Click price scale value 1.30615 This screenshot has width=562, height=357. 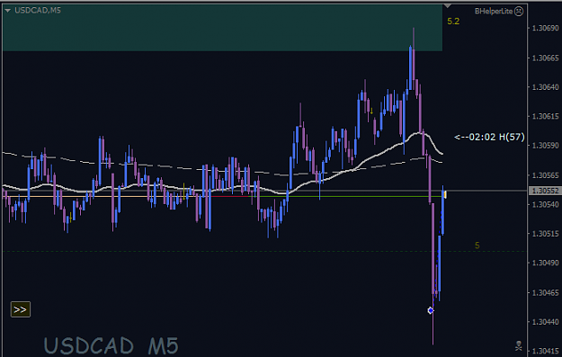point(546,117)
